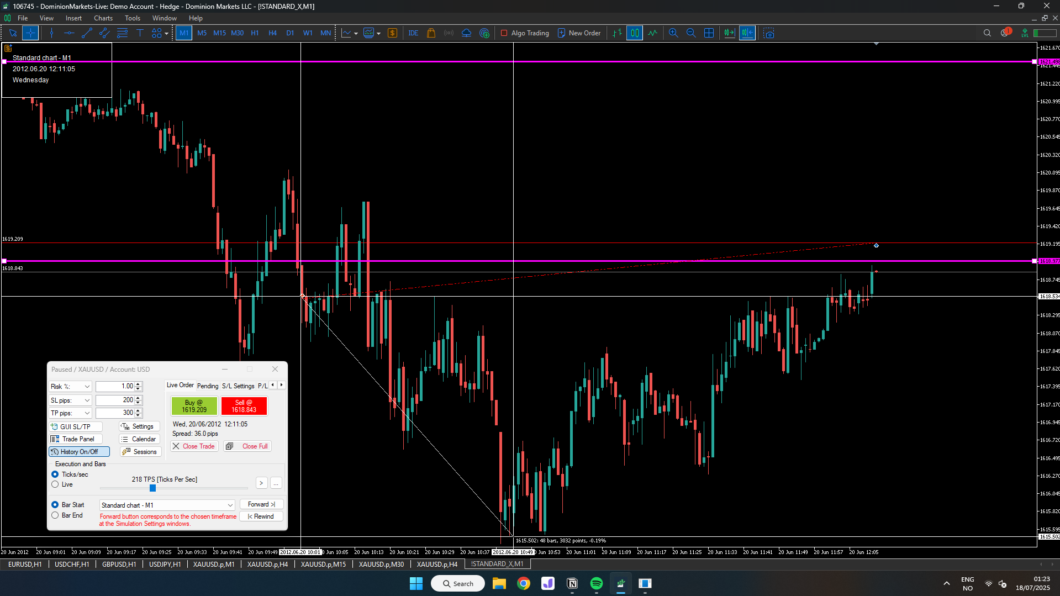
Task: Select Ticks/sec execution mode
Action: pos(55,474)
